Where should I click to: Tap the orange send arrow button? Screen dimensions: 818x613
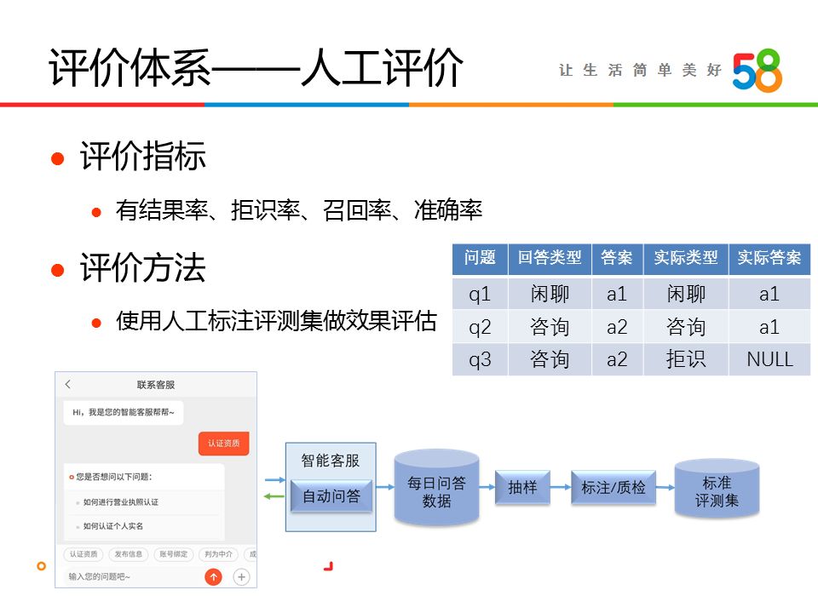[x=213, y=576]
